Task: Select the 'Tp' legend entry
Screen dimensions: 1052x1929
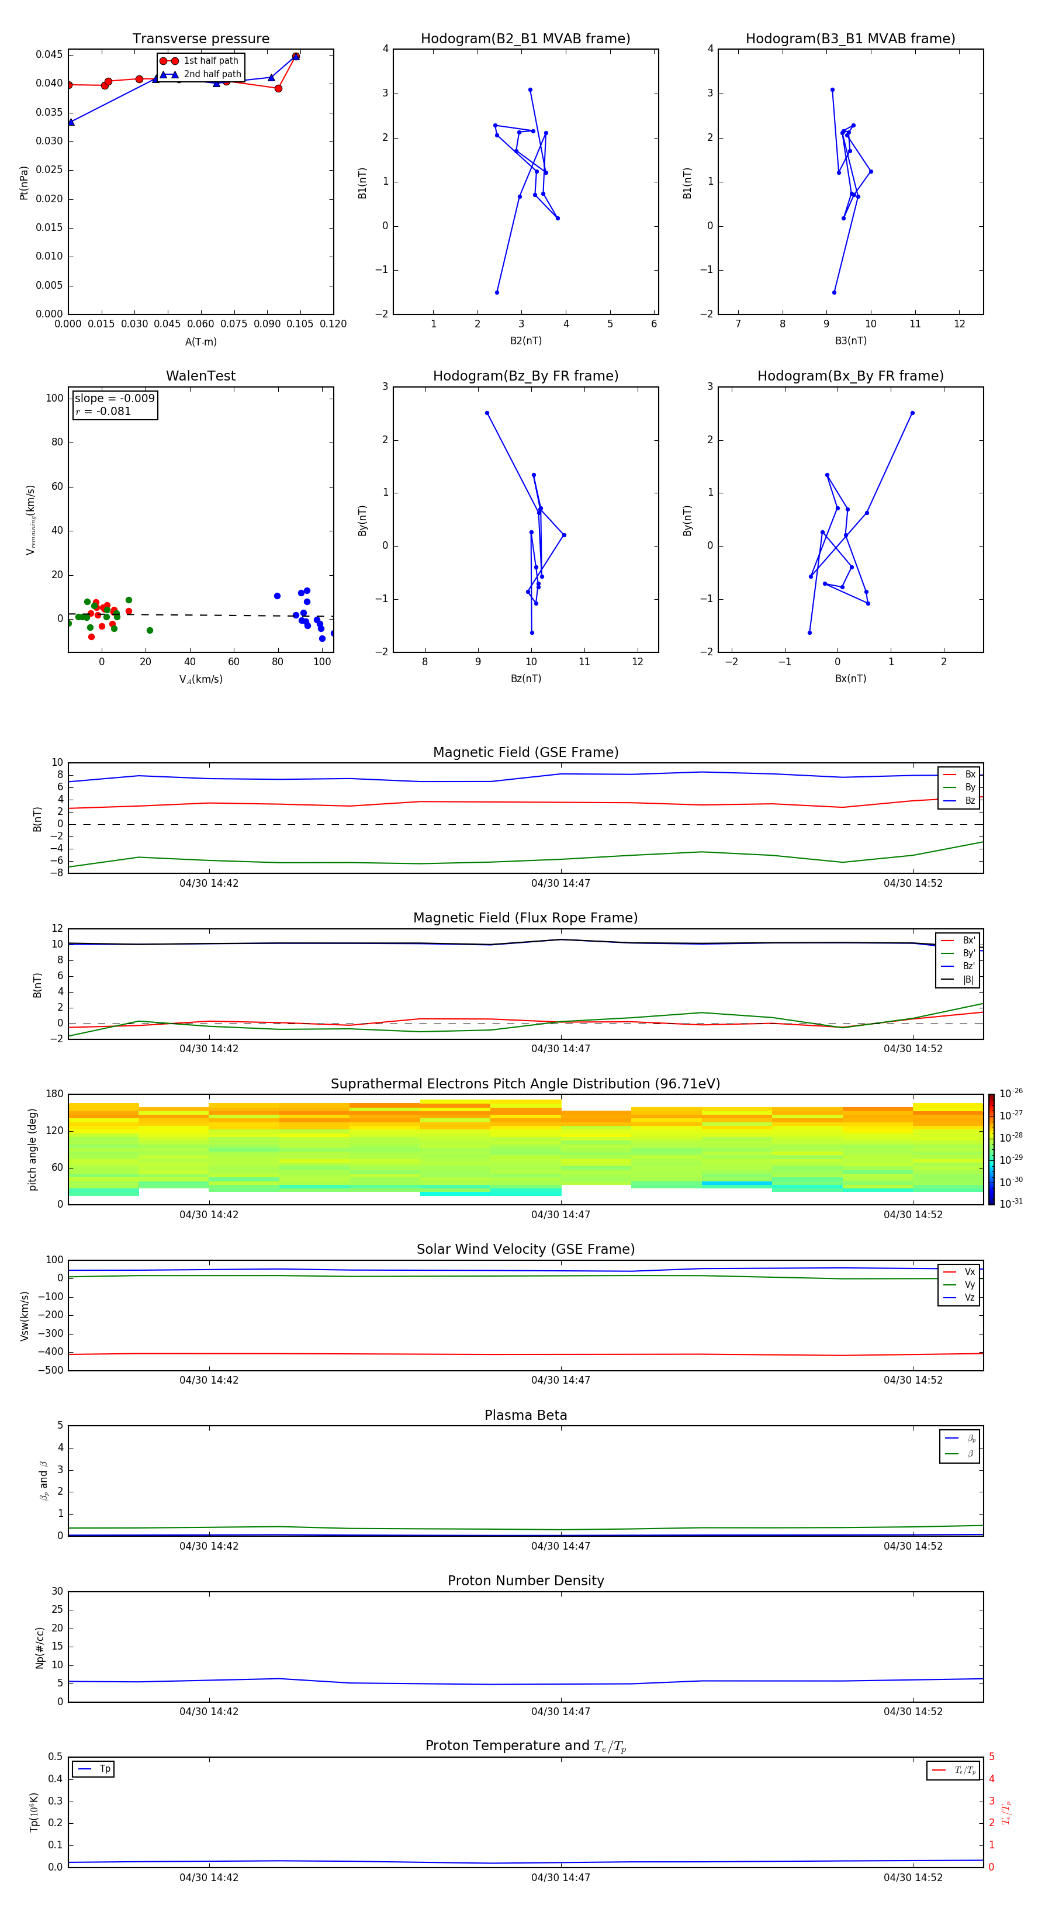Action: click(94, 1769)
